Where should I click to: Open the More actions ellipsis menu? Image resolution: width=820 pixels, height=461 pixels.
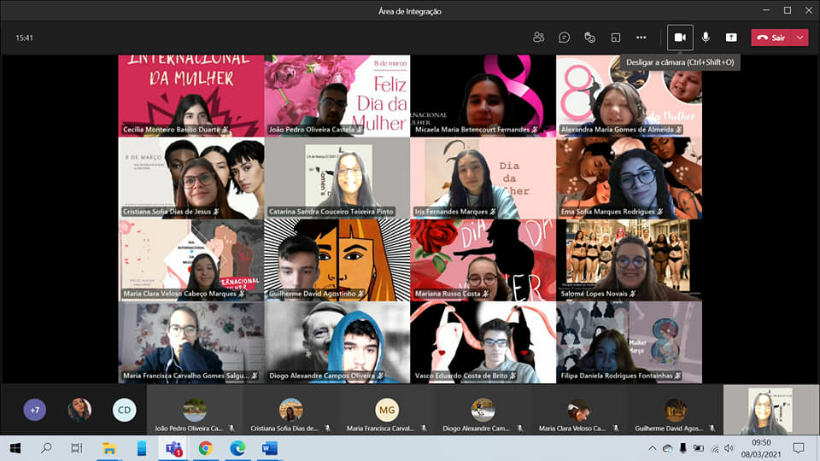point(641,38)
